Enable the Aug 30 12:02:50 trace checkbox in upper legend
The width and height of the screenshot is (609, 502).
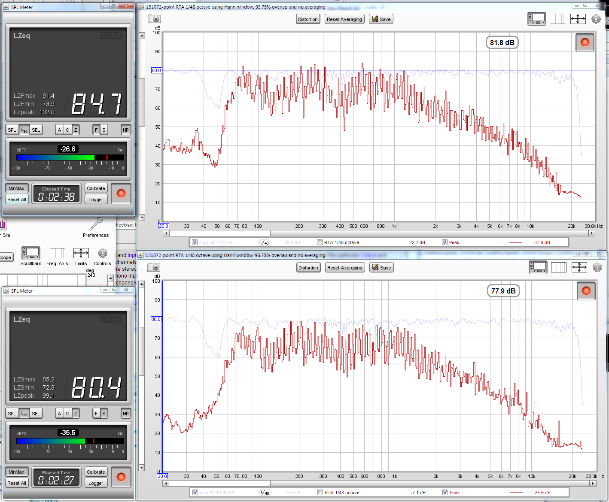[x=195, y=242]
